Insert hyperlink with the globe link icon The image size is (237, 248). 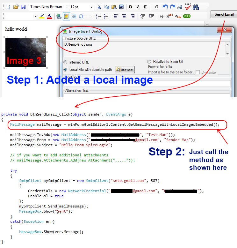(x=59, y=16)
